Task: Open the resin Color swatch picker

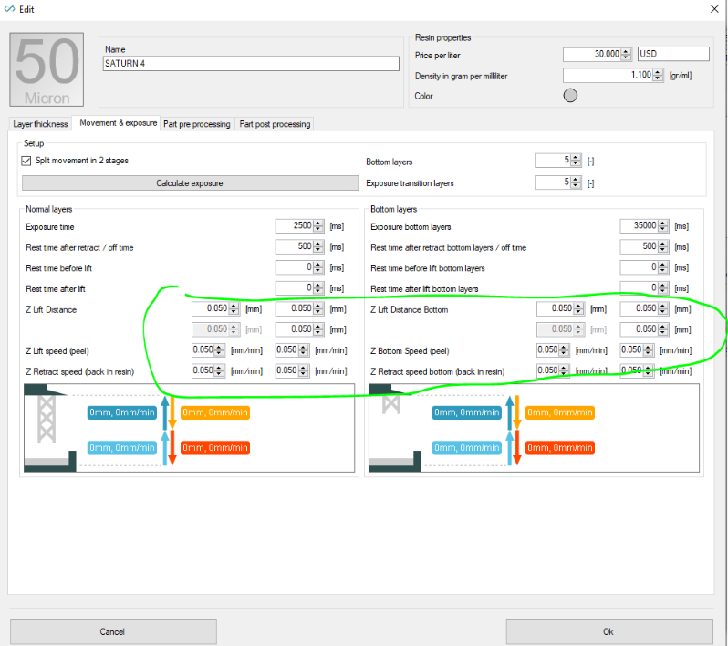Action: point(570,95)
